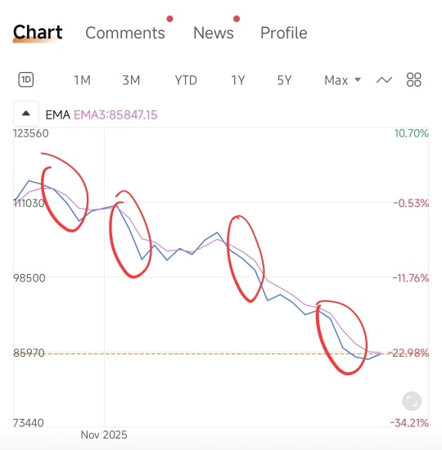Image resolution: width=442 pixels, height=450 pixels.
Task: Collapse the EMA indicator with the triangle button
Action: coord(26,114)
